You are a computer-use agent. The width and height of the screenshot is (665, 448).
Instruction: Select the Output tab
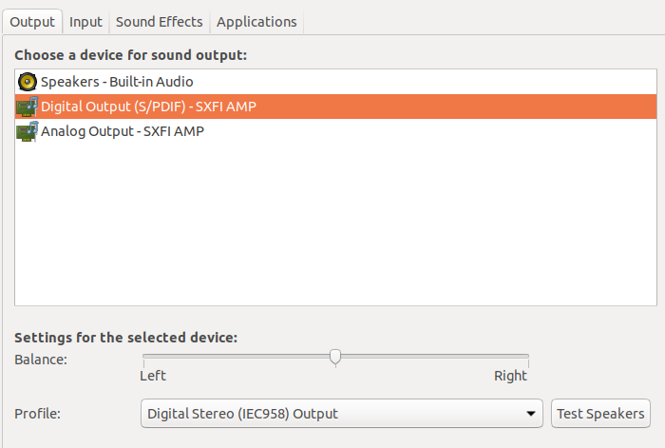pos(32,21)
